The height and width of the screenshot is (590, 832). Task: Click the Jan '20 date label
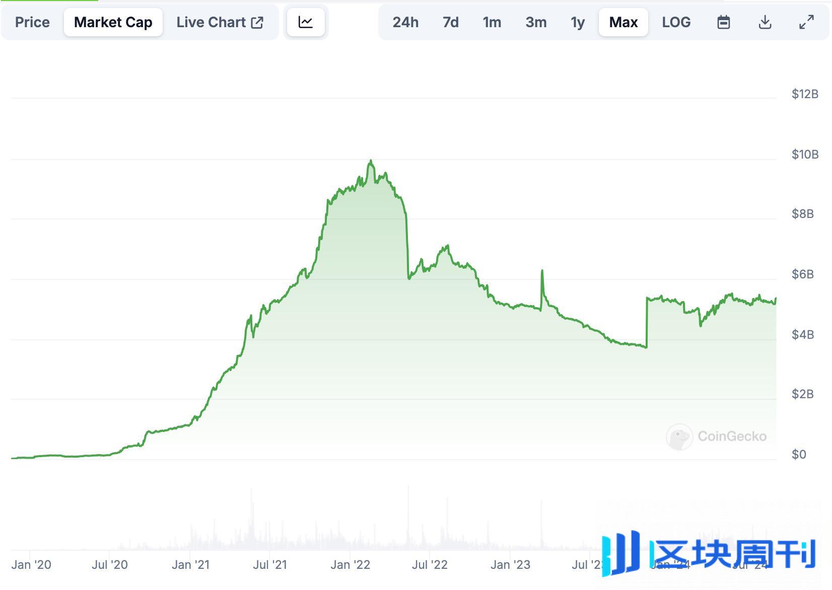[x=31, y=565]
